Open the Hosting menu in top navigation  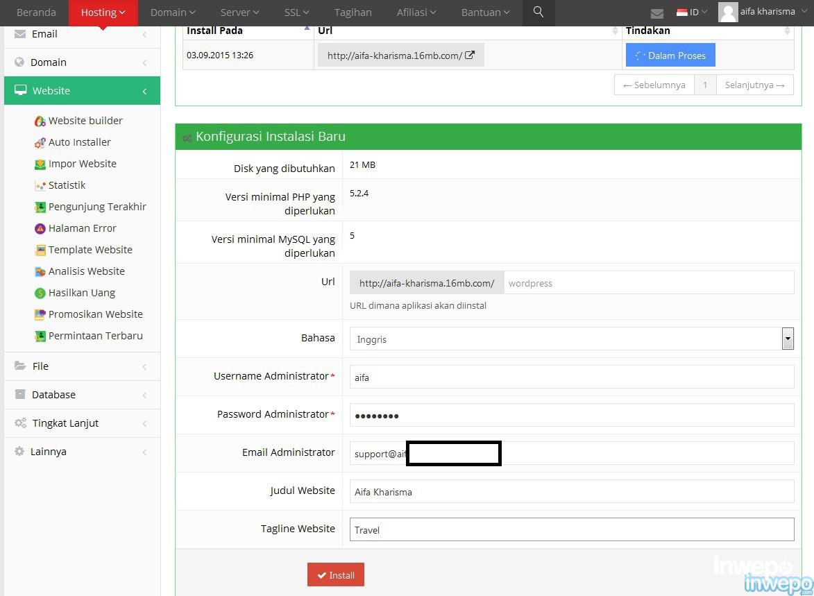coord(103,12)
